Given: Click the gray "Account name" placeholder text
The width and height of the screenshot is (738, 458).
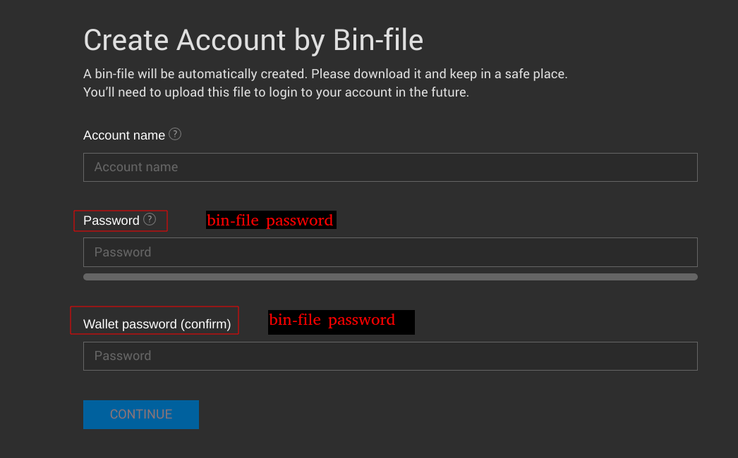Looking at the screenshot, I should pos(136,167).
